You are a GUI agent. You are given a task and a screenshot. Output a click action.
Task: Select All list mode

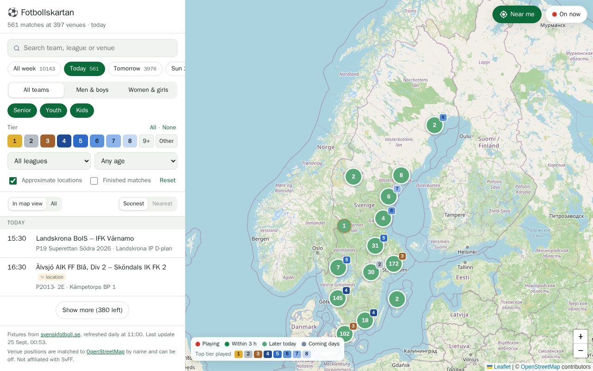pos(54,204)
